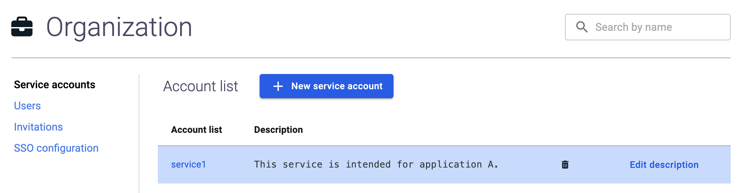The width and height of the screenshot is (742, 193).
Task: Click Edit description for service1
Action: pyautogui.click(x=664, y=165)
